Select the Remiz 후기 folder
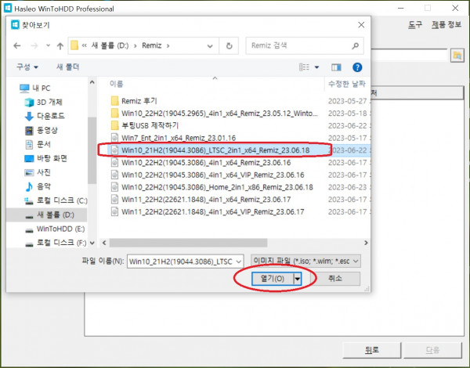Image resolution: width=470 pixels, height=368 pixels. pyautogui.click(x=134, y=101)
